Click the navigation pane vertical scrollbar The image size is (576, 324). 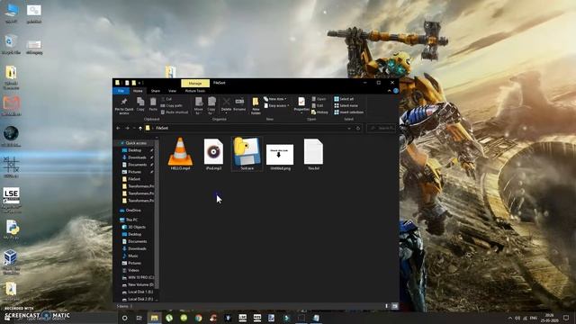point(157,214)
